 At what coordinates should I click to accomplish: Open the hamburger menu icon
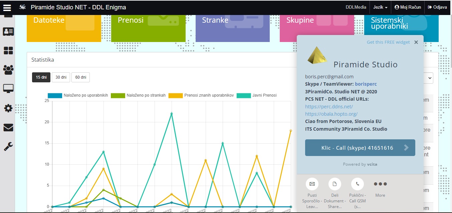pos(7,7)
